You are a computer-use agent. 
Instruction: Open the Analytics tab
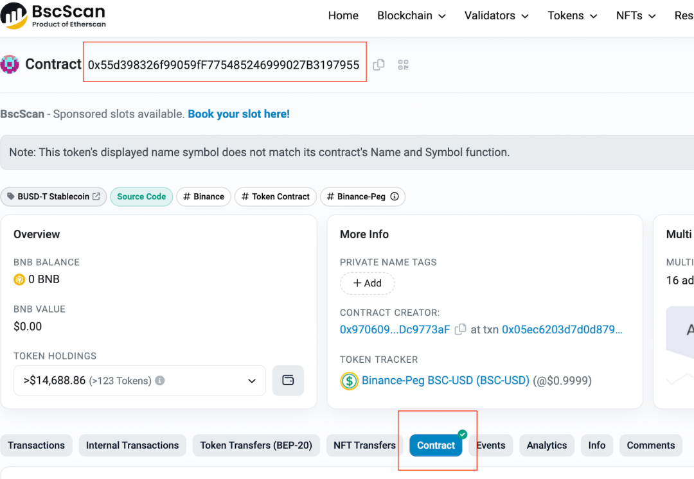click(546, 445)
